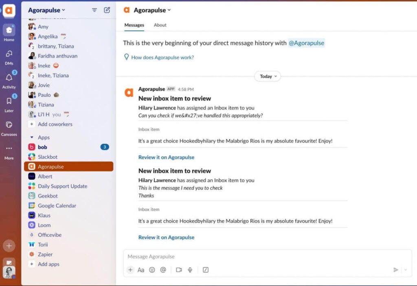Click the mention someone icon

coord(163,270)
